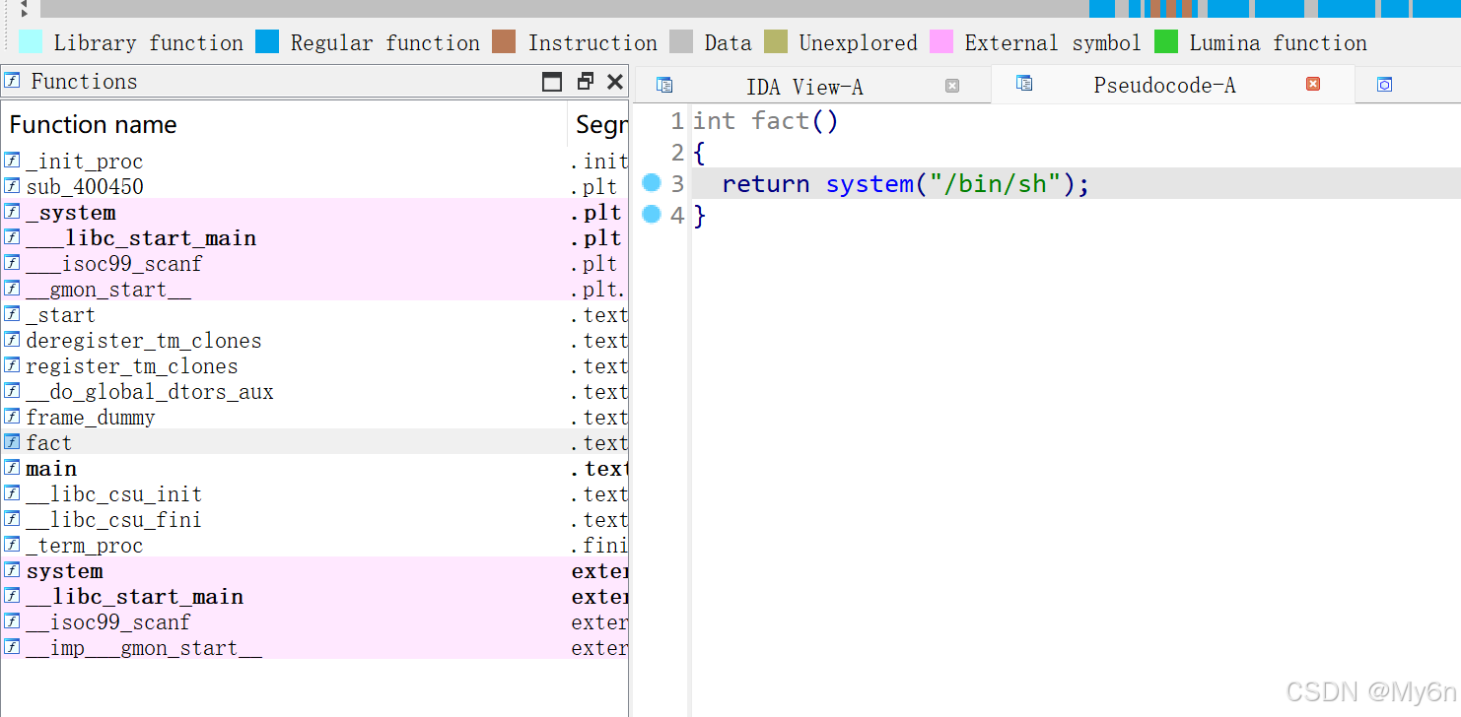Click function icon beside __libc_csu_init
The width and height of the screenshot is (1461, 717).
point(12,493)
